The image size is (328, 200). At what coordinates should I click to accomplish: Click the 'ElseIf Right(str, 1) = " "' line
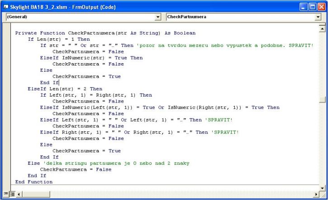coord(139,132)
